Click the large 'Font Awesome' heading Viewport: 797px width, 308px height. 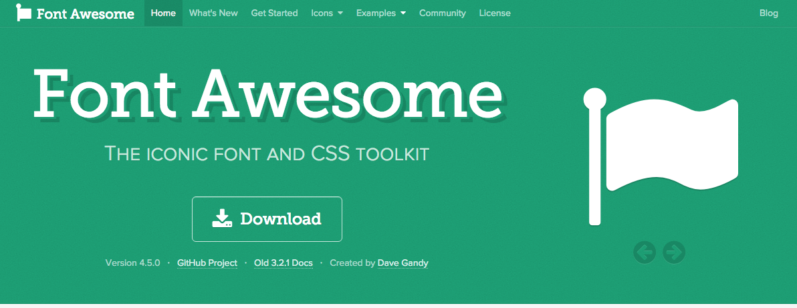click(268, 93)
